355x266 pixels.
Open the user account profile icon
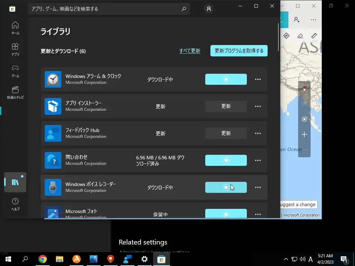point(209,9)
